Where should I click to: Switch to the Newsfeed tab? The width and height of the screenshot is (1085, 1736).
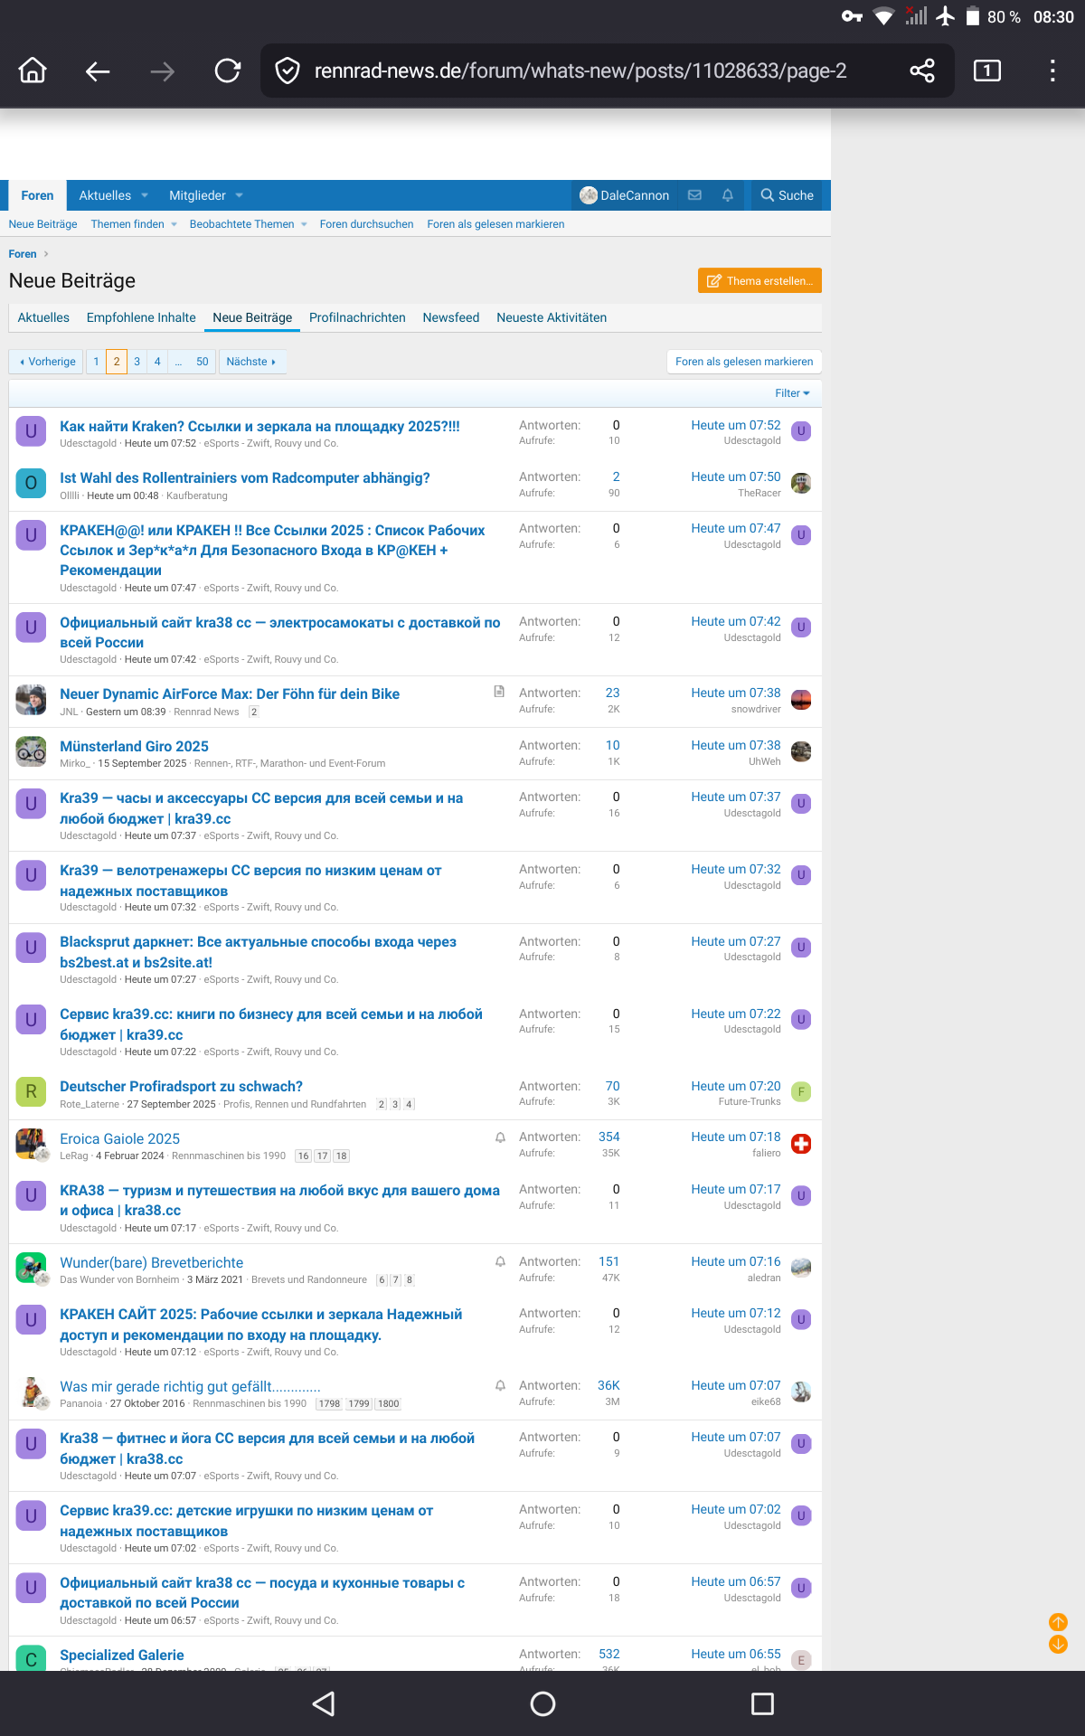tap(450, 317)
